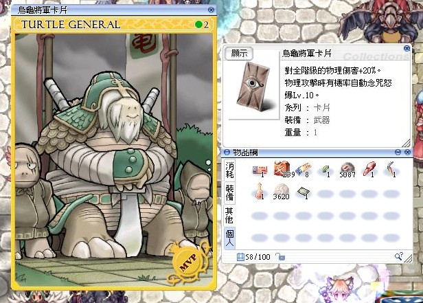Click the green card item in second row

click(304, 192)
